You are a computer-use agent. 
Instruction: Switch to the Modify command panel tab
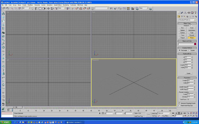[182, 13]
